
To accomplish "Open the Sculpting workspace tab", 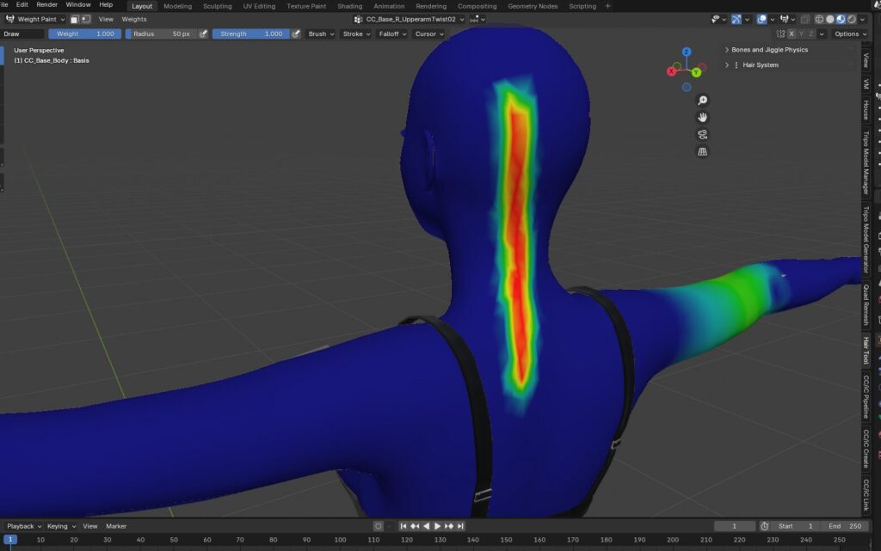I will pos(218,6).
